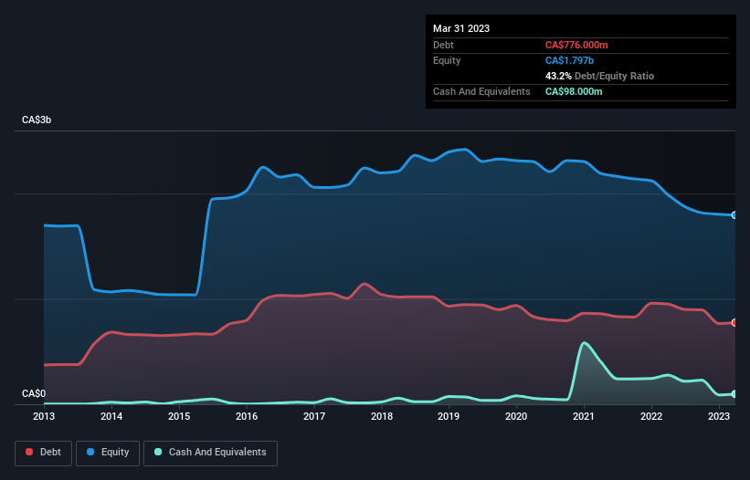Click the CA$776.000m debt value
The width and height of the screenshot is (750, 480).
pos(576,45)
